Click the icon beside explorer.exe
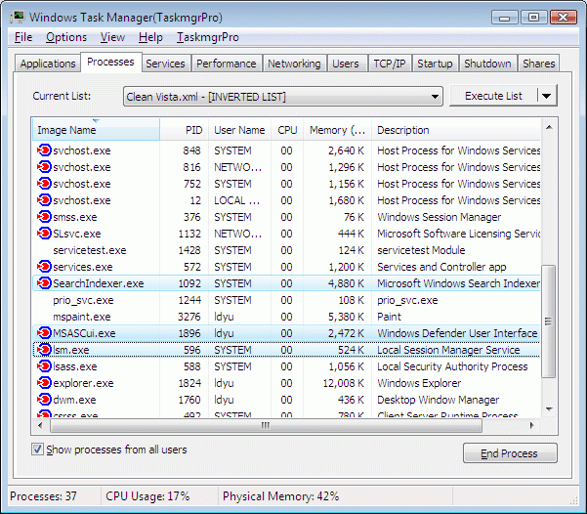This screenshot has width=587, height=514. pos(43,383)
